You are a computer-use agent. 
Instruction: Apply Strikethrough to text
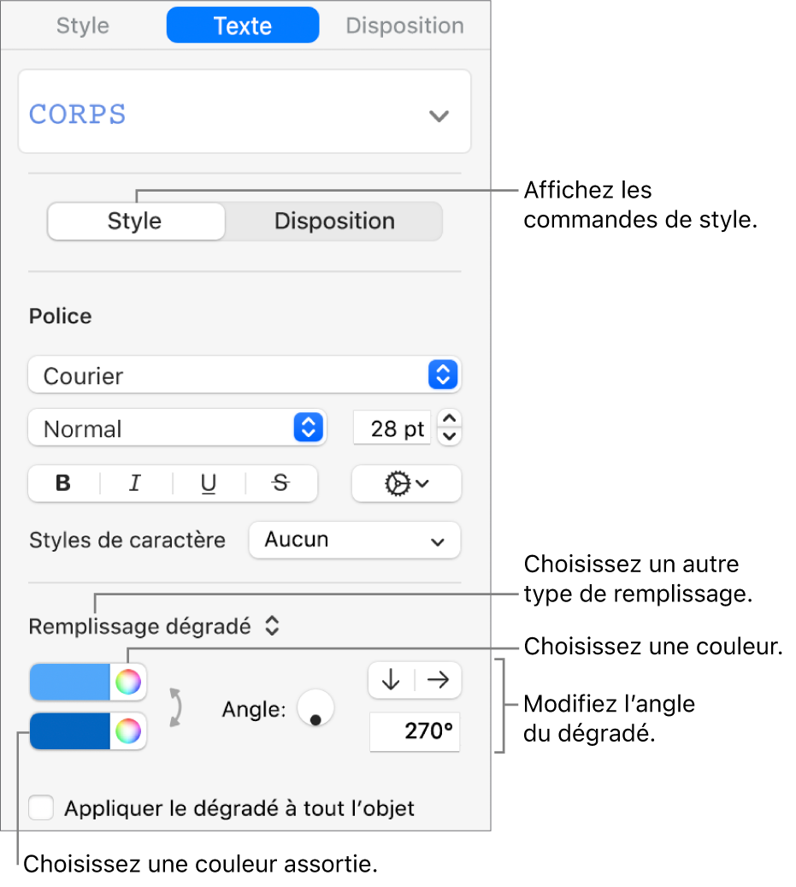[280, 483]
